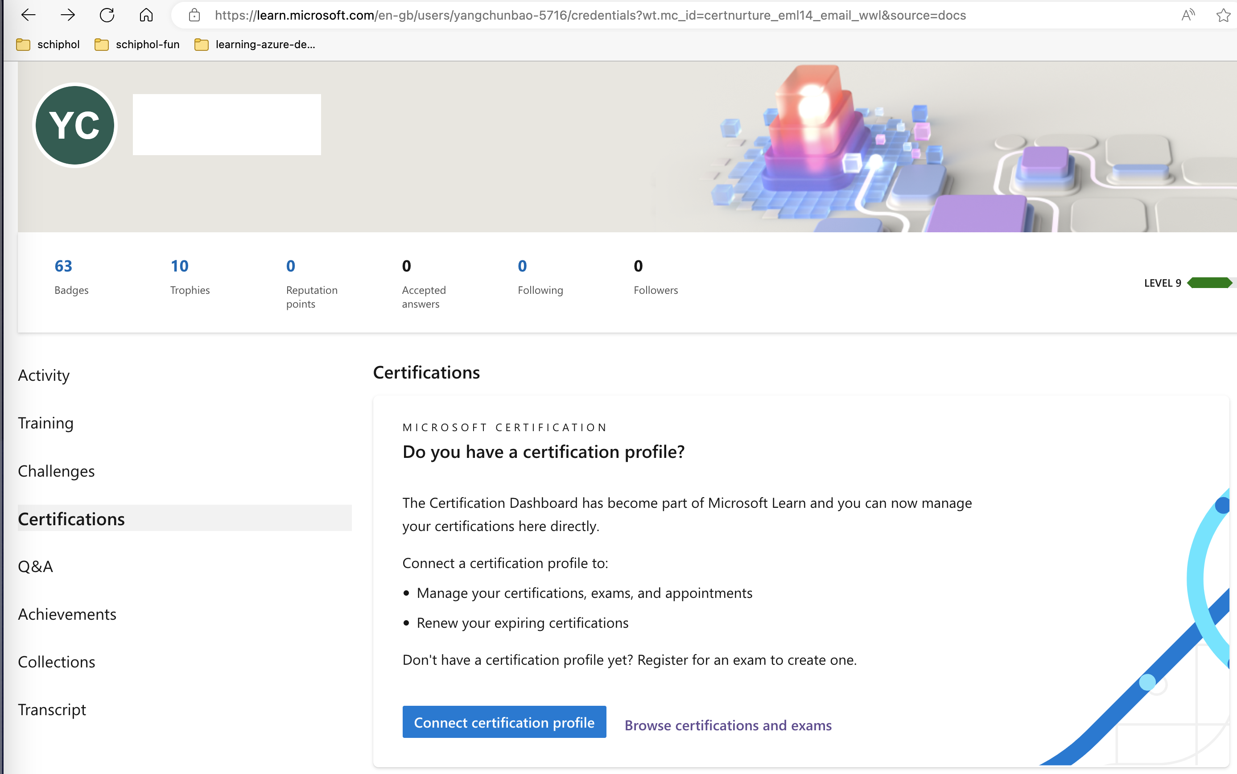Open Browse certifications and exams link
The height and width of the screenshot is (774, 1237).
click(728, 725)
